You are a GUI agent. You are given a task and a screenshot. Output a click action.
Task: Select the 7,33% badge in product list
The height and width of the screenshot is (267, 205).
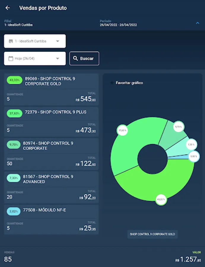tap(14, 178)
